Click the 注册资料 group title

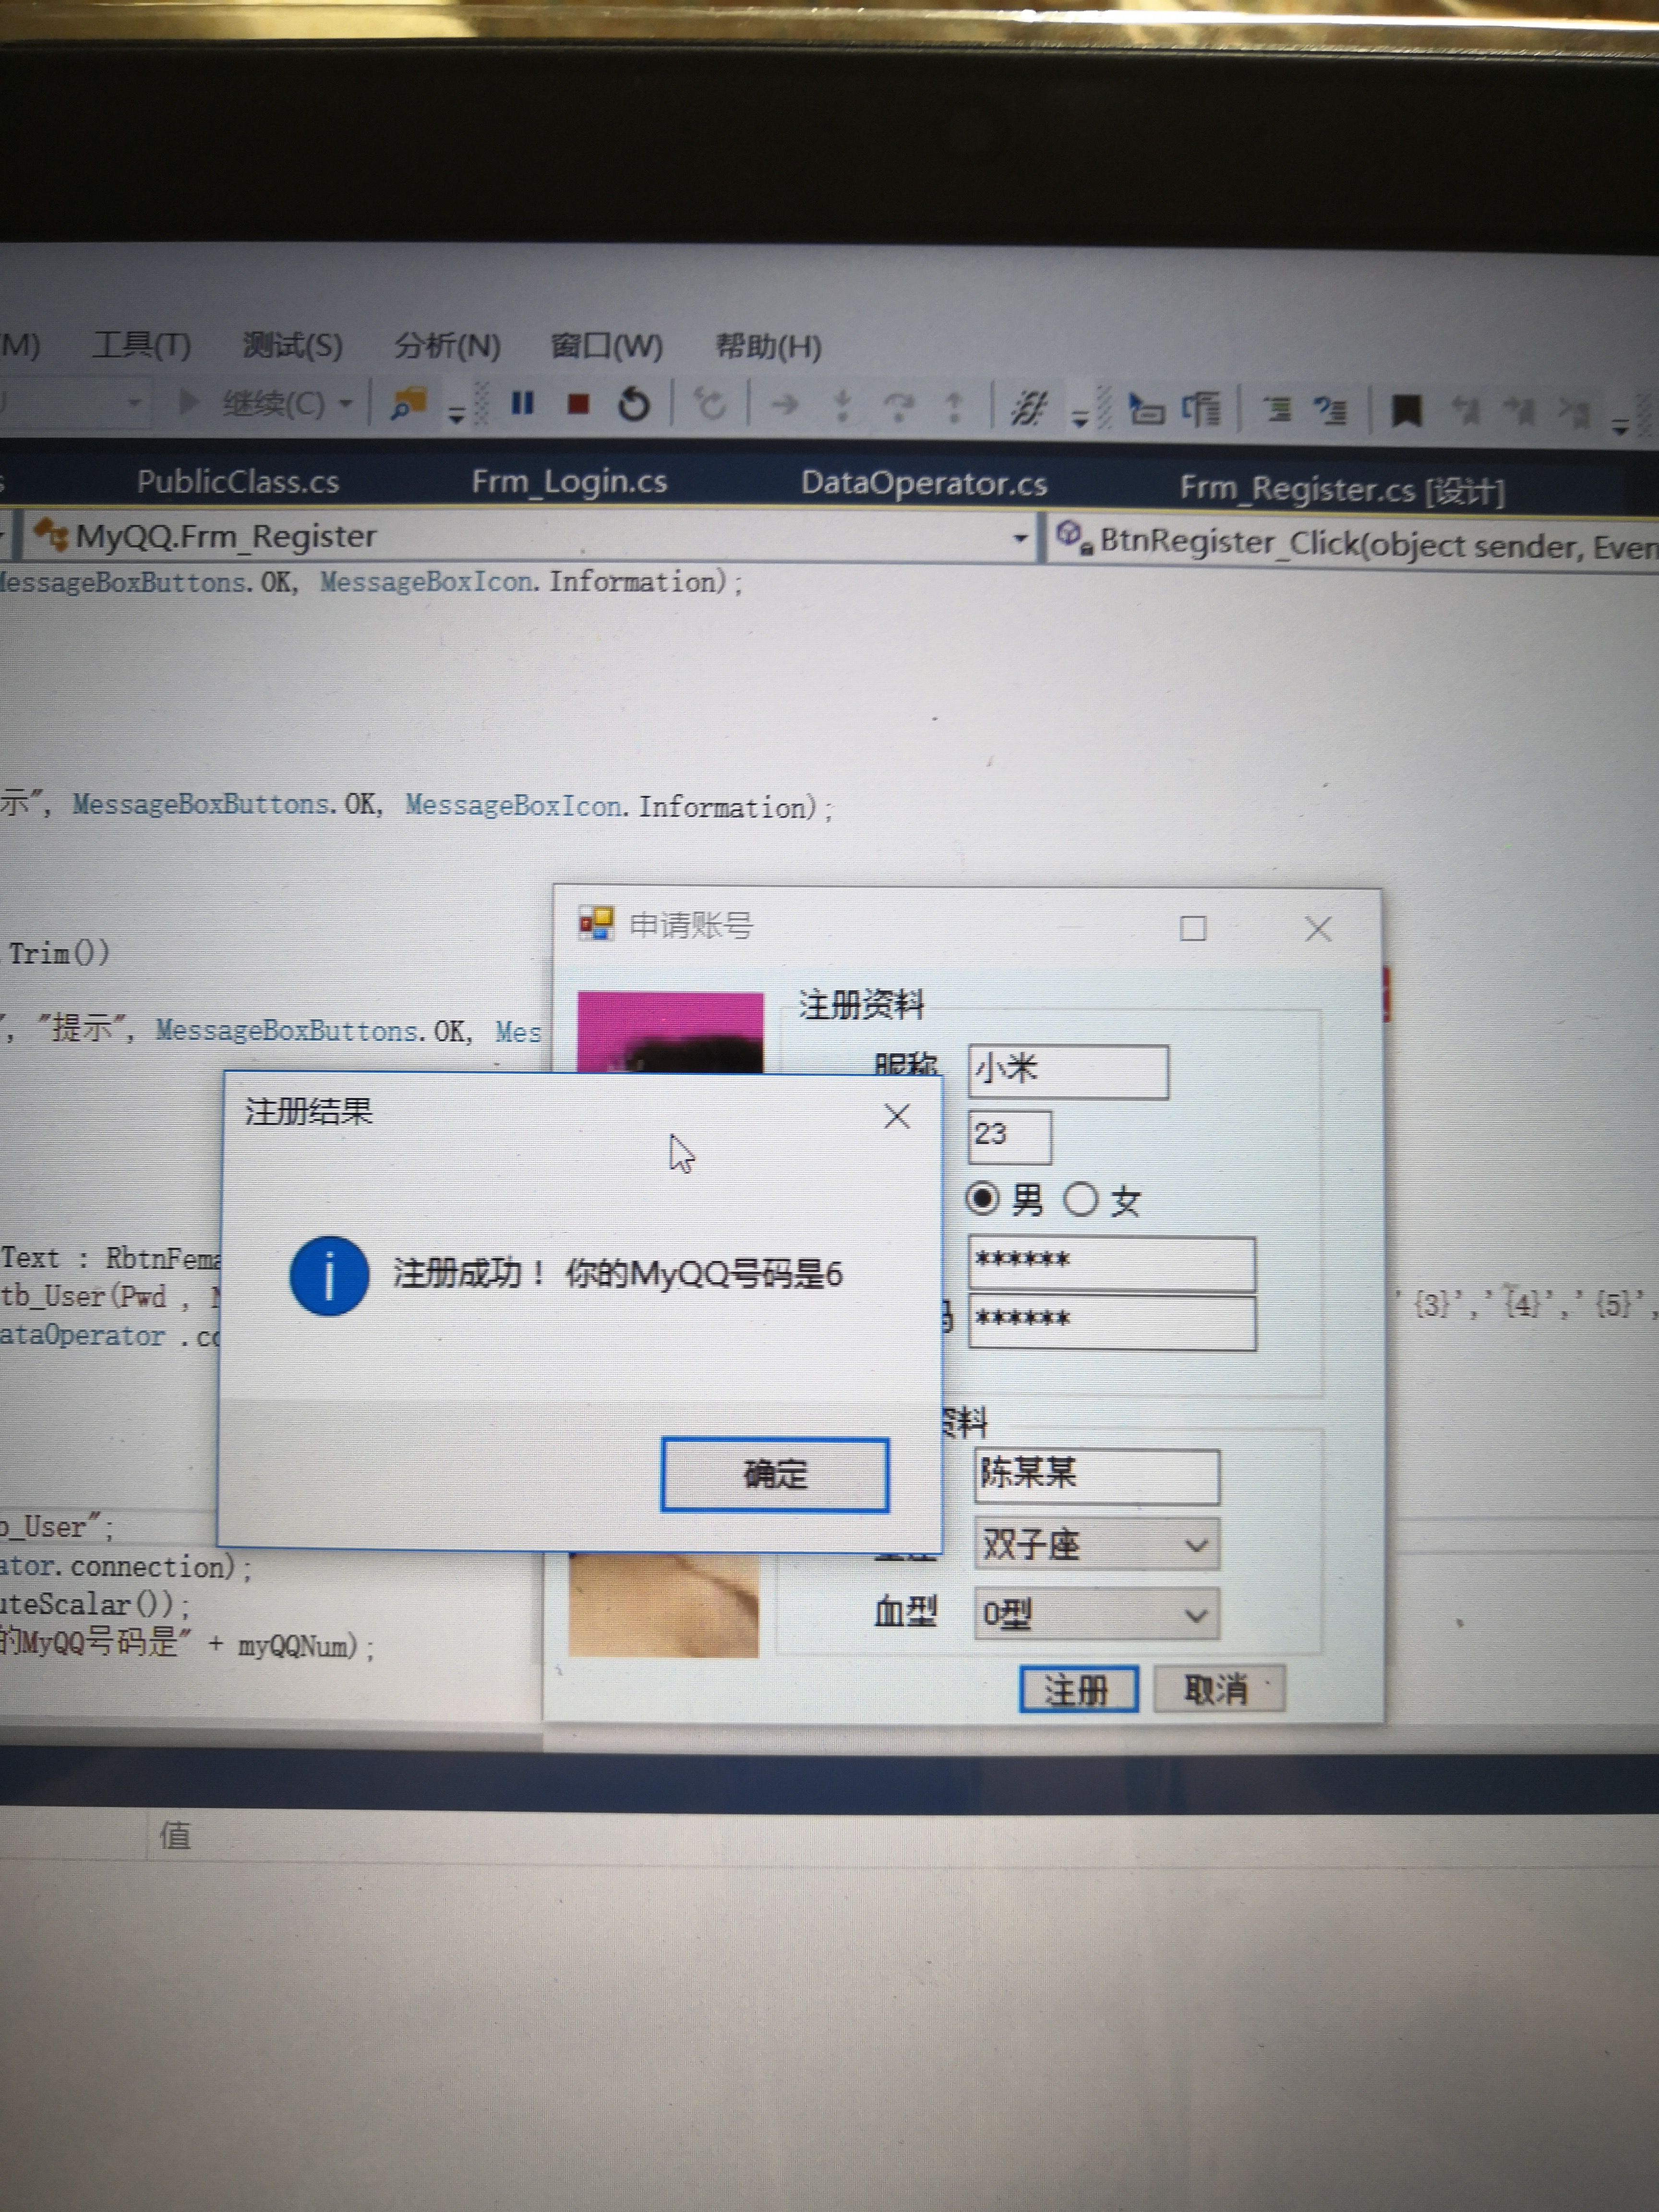point(861,1005)
